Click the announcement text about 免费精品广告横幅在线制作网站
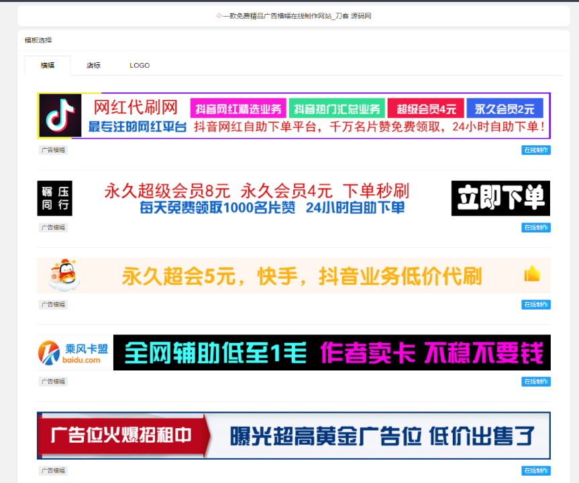579x483 pixels. [x=297, y=16]
